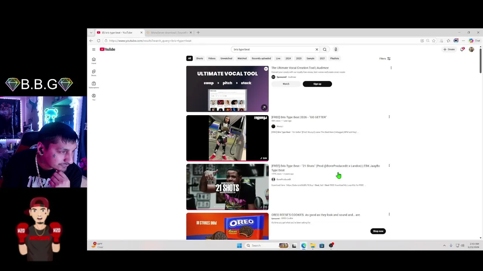Open YouTube notifications bell
Screen dimensions: 483x271
point(462,49)
